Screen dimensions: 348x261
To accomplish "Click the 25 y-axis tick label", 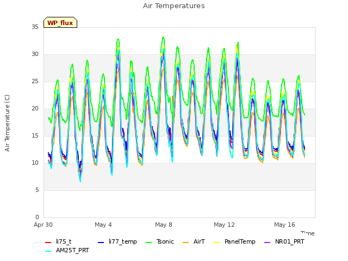I will tap(35, 81).
